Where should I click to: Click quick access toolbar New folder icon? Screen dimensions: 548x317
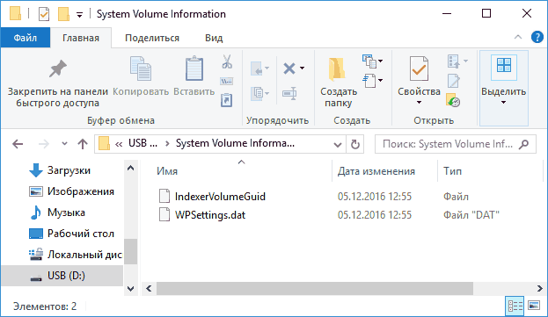[63, 14]
